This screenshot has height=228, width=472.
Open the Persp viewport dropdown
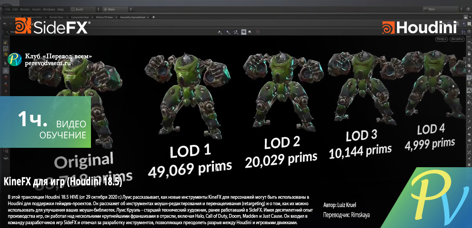(442, 39)
